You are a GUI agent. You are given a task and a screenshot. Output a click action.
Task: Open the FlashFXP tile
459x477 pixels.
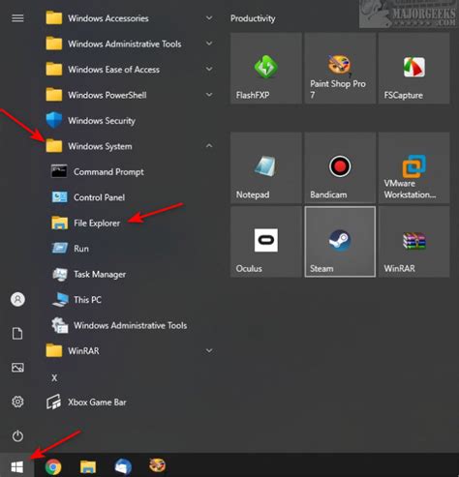pyautogui.click(x=266, y=68)
